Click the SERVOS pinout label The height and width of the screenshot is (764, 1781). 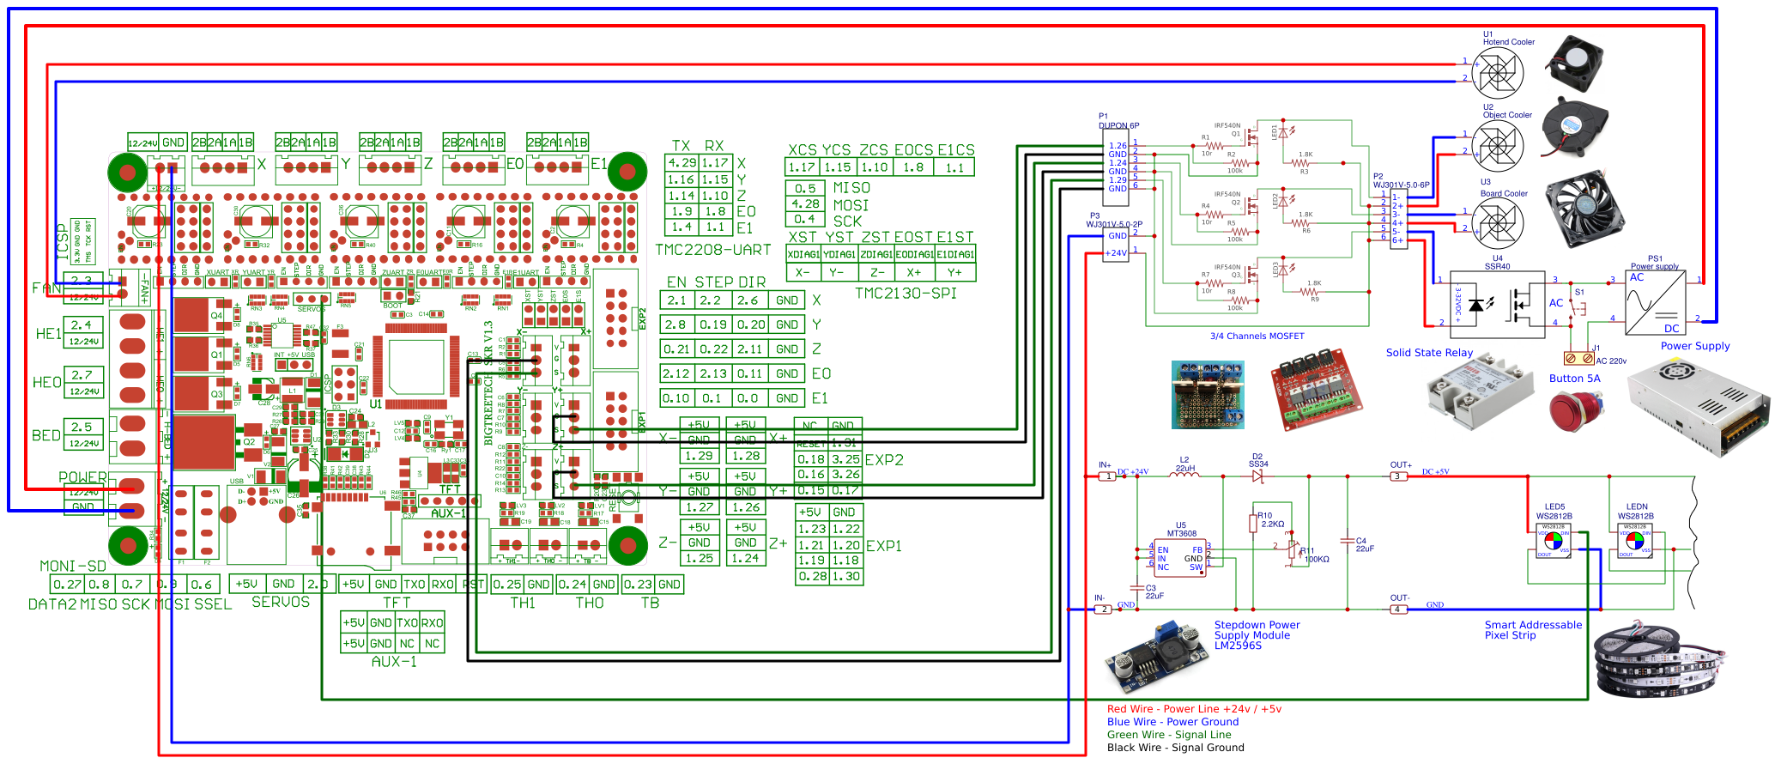tap(281, 603)
